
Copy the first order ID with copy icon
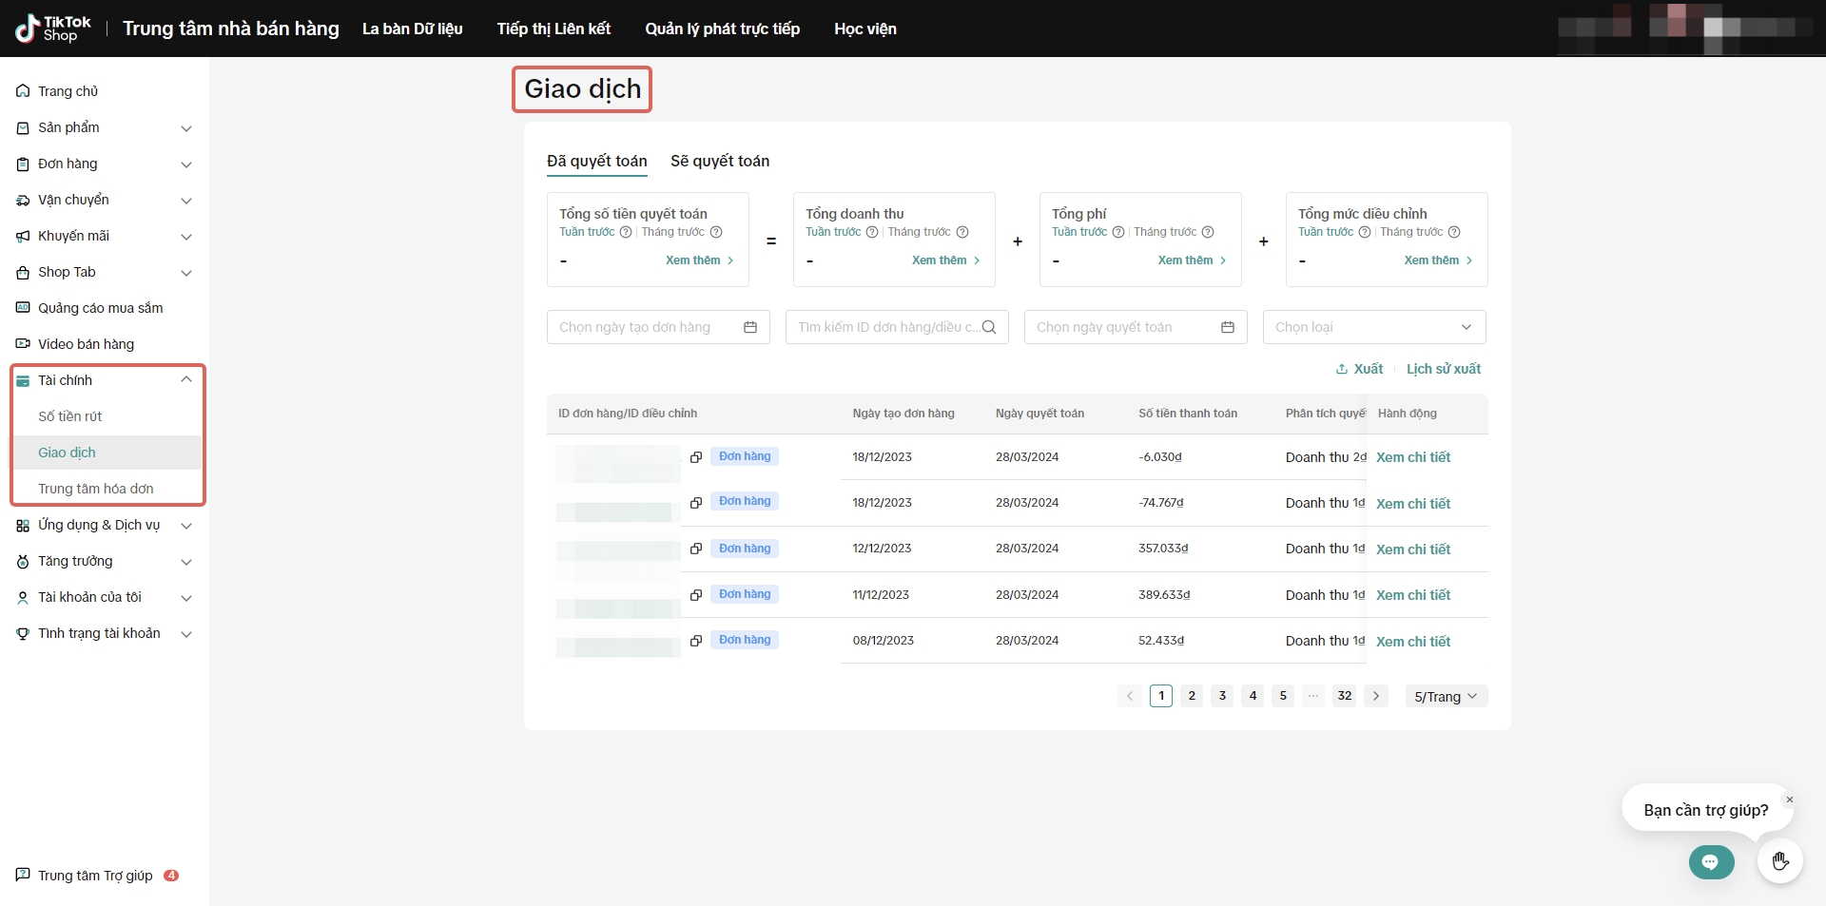696,457
